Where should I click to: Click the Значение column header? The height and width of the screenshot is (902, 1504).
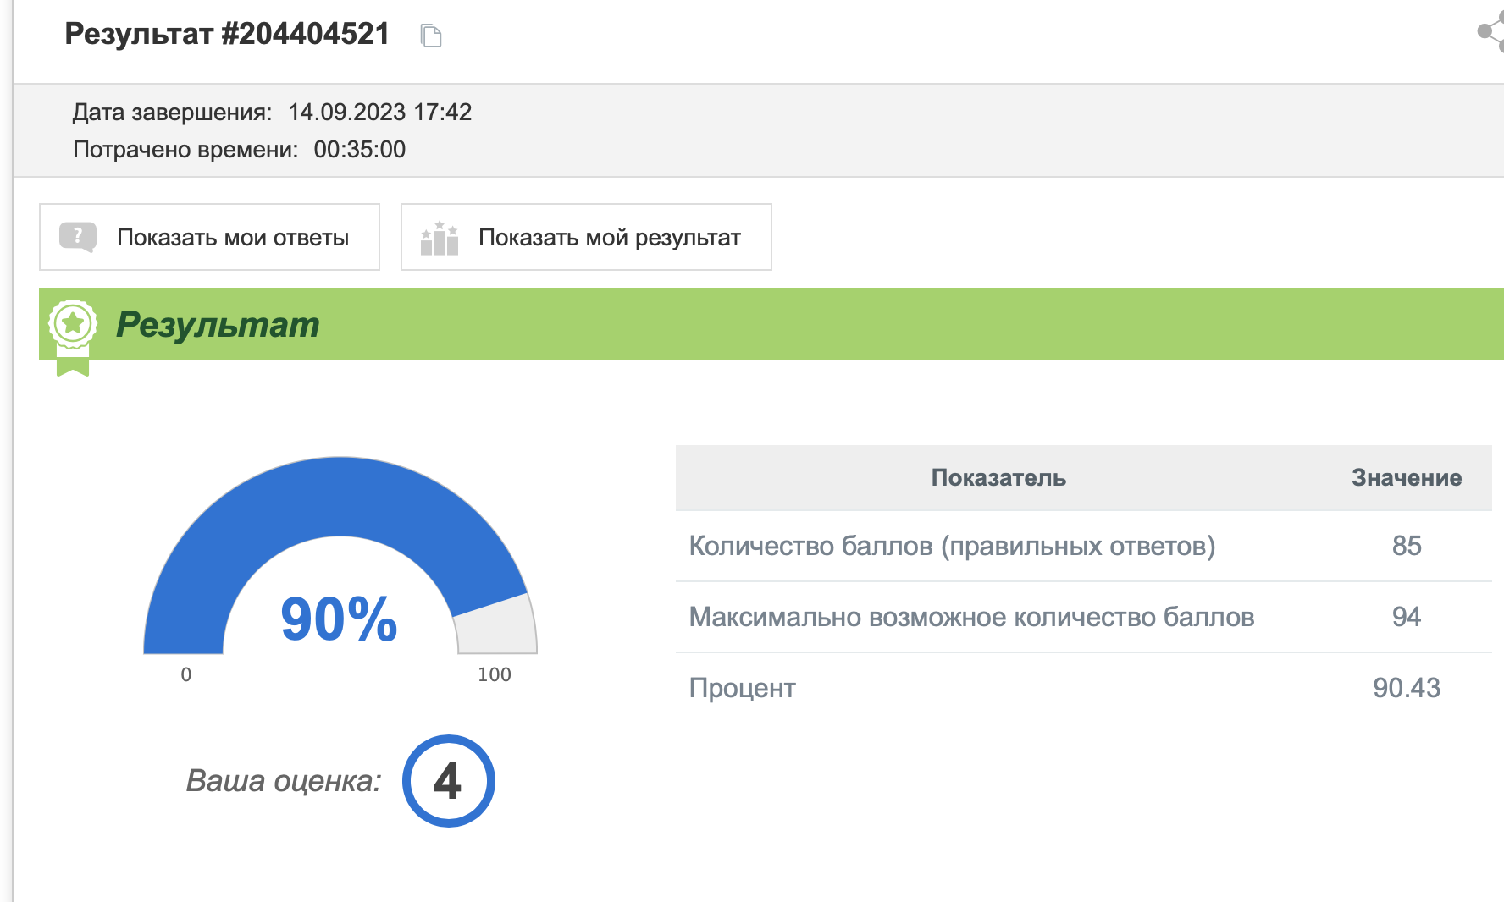click(x=1406, y=478)
